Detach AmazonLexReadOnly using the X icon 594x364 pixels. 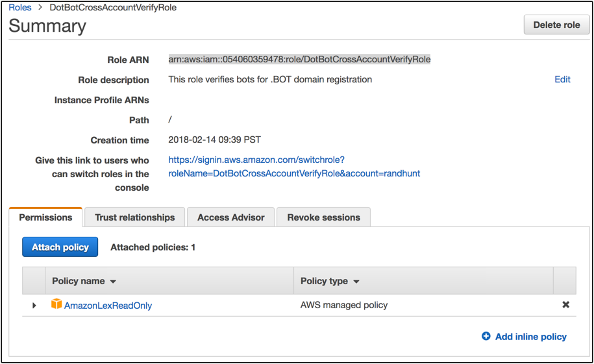tap(565, 304)
